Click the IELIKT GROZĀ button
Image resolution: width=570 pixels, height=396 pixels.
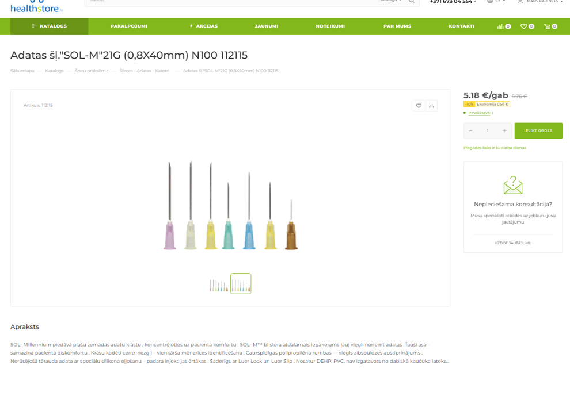538,130
